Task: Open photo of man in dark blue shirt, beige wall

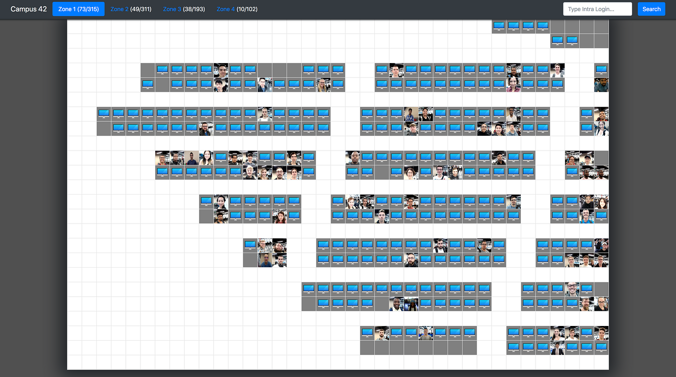Action: [x=192, y=158]
